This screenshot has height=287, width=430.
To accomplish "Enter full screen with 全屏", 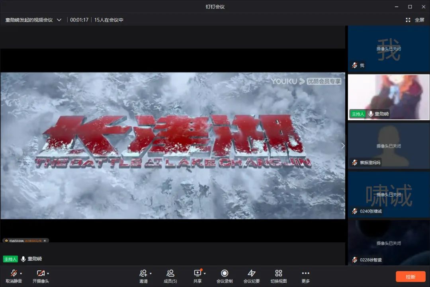I will pyautogui.click(x=415, y=20).
